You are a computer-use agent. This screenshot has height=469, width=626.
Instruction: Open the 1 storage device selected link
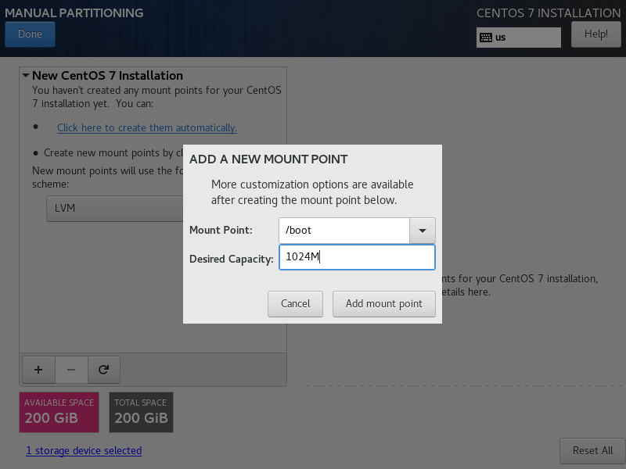84,450
